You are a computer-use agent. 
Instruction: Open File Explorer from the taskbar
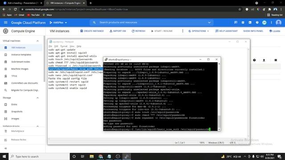click(92, 156)
